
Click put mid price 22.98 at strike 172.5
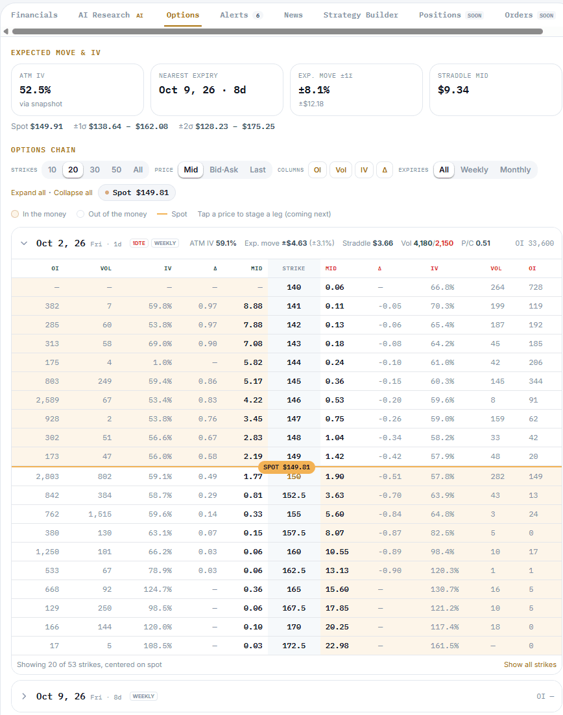(337, 646)
